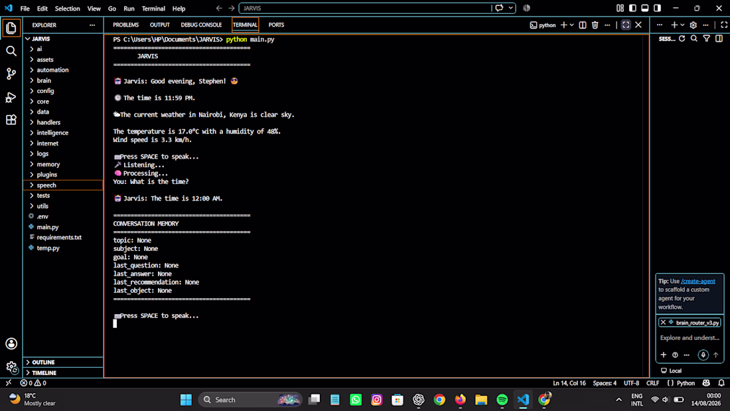Open main.py in the explorer

pos(63,227)
